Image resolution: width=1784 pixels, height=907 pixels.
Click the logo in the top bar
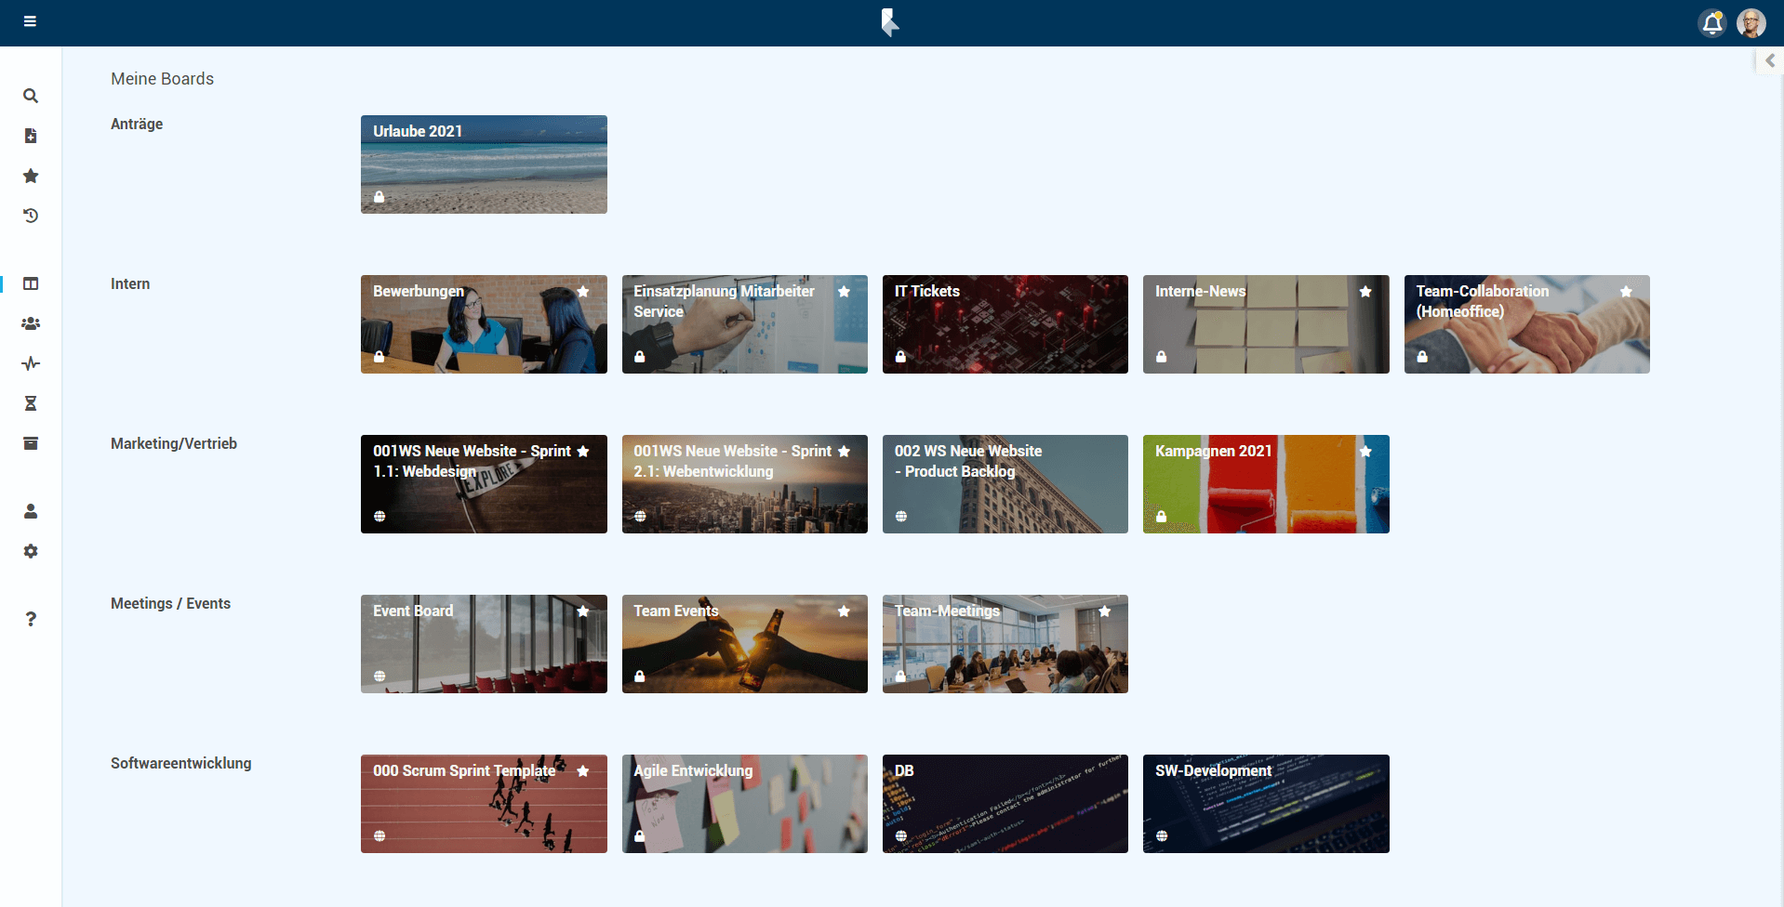click(x=890, y=22)
